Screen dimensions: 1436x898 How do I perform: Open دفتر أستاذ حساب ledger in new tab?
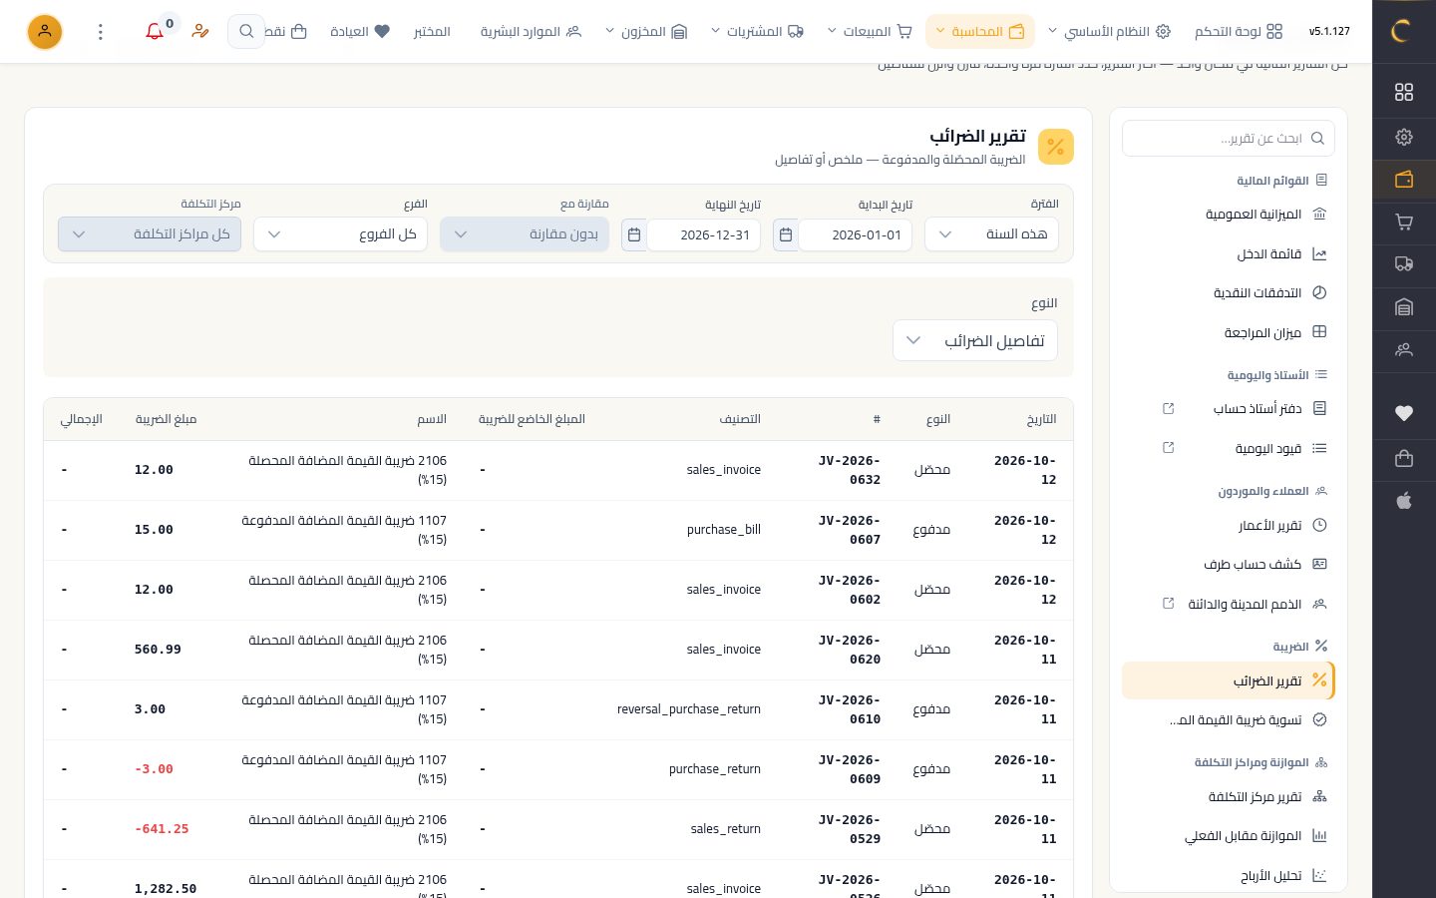1169,409
